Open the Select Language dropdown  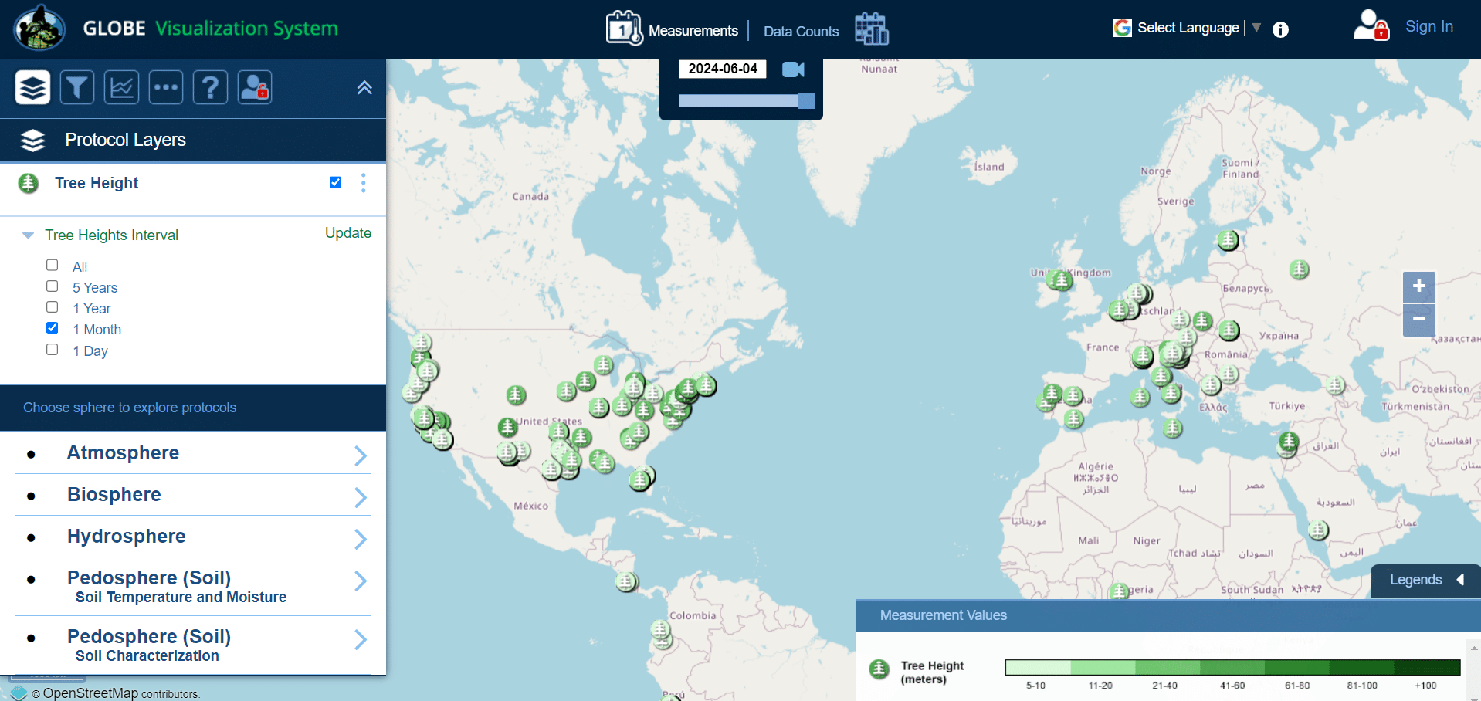1188,28
